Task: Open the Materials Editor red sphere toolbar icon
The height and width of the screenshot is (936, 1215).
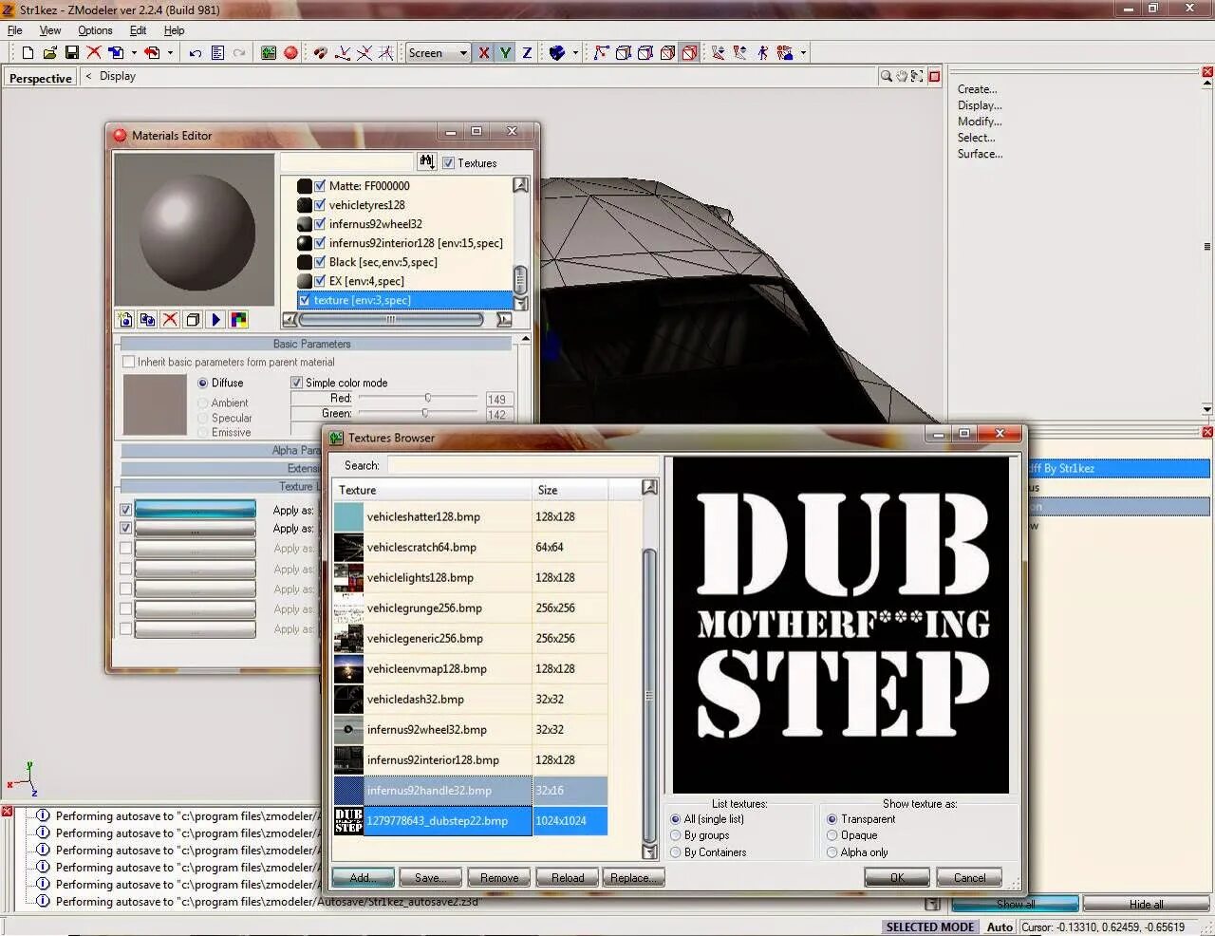Action: point(290,53)
